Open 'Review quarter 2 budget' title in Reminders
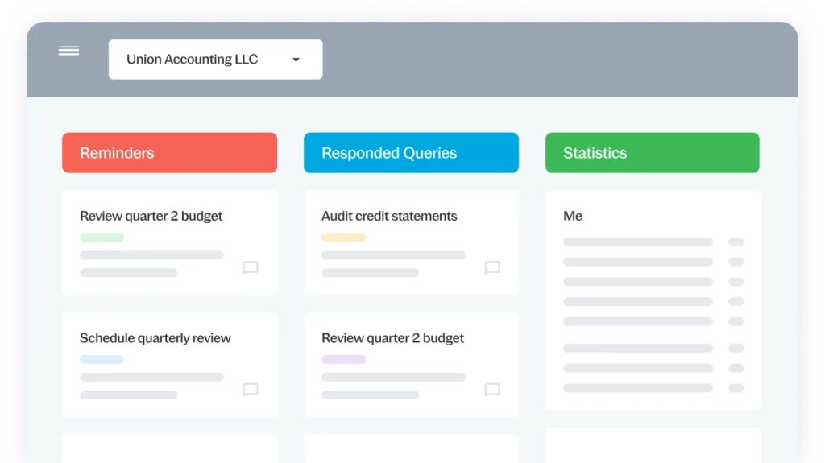Viewport: 825px width, 463px height. tap(151, 216)
